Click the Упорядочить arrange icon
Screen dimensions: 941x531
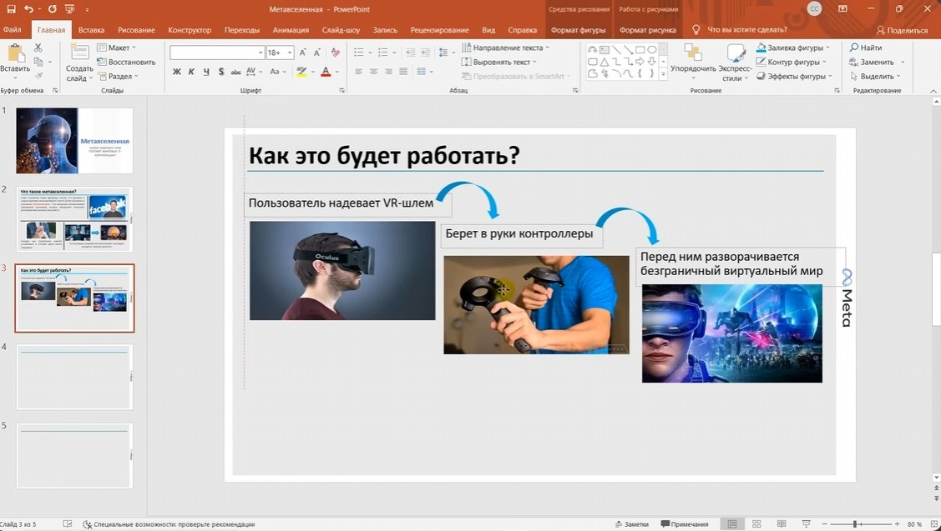(693, 53)
